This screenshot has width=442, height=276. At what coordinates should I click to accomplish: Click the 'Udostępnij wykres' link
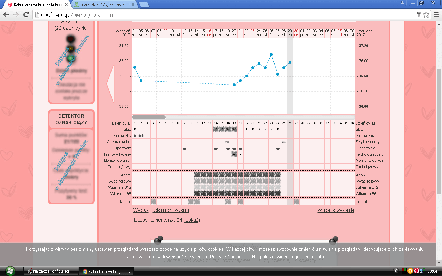click(x=171, y=210)
